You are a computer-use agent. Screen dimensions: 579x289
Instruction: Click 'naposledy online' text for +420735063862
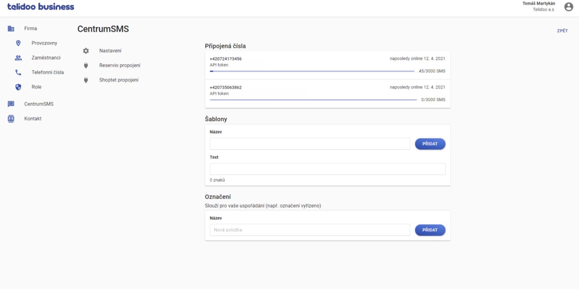click(x=417, y=87)
